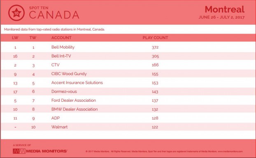The height and width of the screenshot is (158, 256).
Task: Click the ADP account name
Action: (x=56, y=118)
